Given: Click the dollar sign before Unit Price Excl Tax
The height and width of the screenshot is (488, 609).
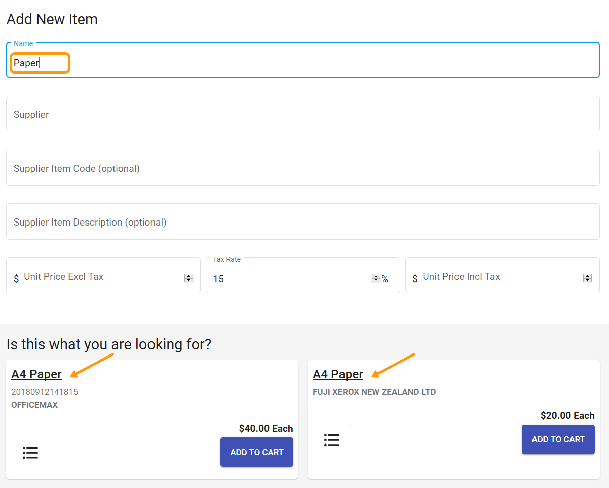Looking at the screenshot, I should pos(16,278).
